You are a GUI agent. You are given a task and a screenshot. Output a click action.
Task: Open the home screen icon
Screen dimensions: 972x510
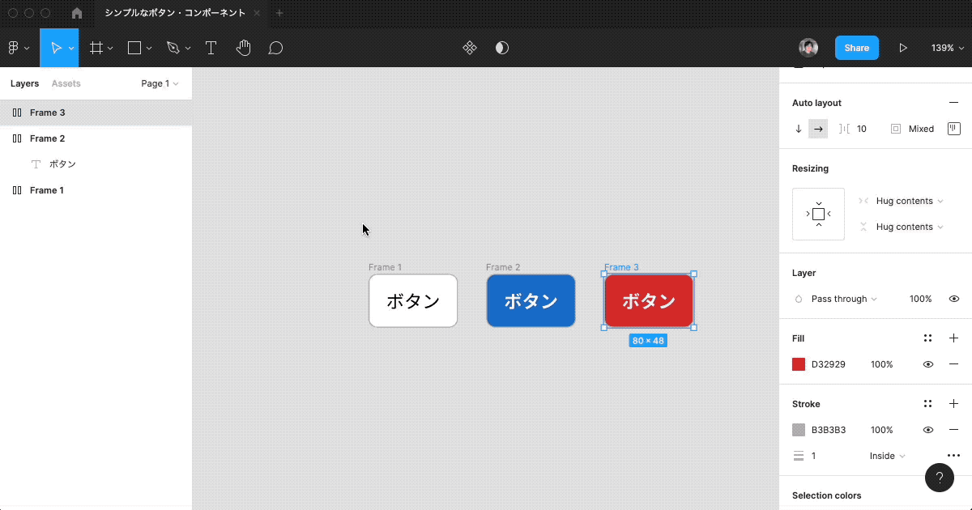point(77,13)
